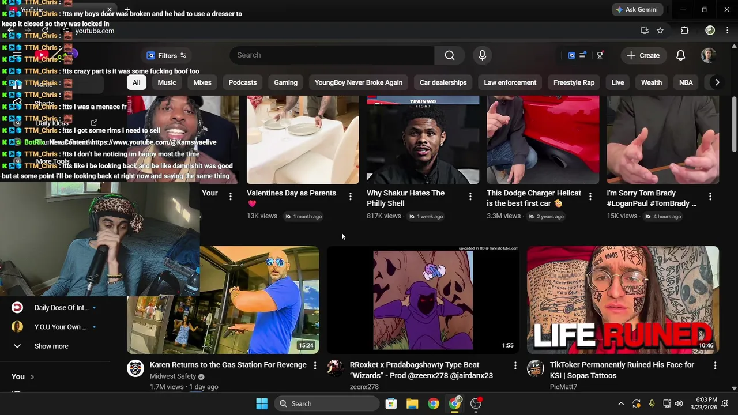
Task: Show hidden system tray icons chevron
Action: click(621, 403)
